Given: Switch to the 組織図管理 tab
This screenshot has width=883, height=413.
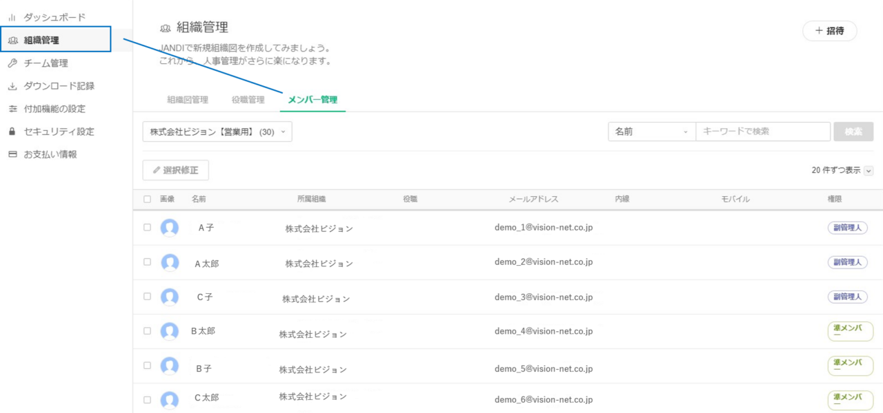Looking at the screenshot, I should click(188, 100).
